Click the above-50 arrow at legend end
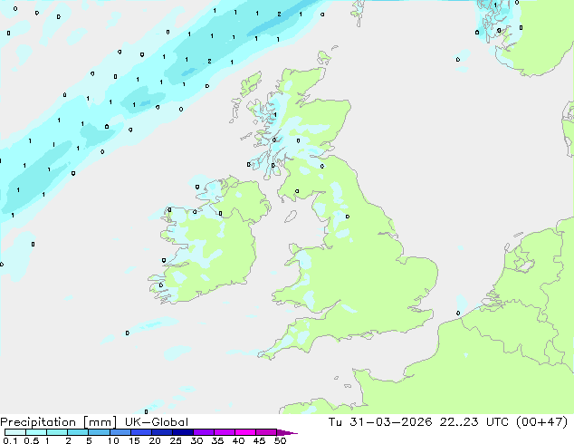The height and width of the screenshot is (444, 574). [x=287, y=432]
